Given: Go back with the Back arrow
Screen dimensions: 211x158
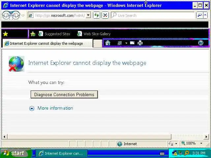Looking at the screenshot, I should point(6,15).
